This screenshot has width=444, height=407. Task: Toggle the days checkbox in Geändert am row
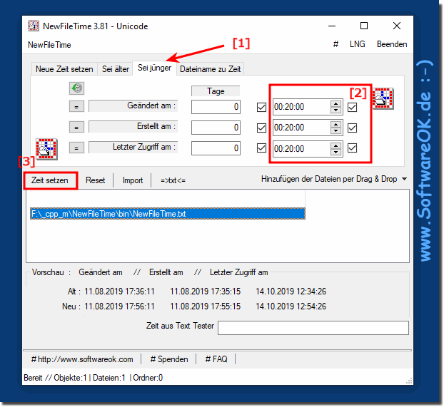(x=261, y=107)
